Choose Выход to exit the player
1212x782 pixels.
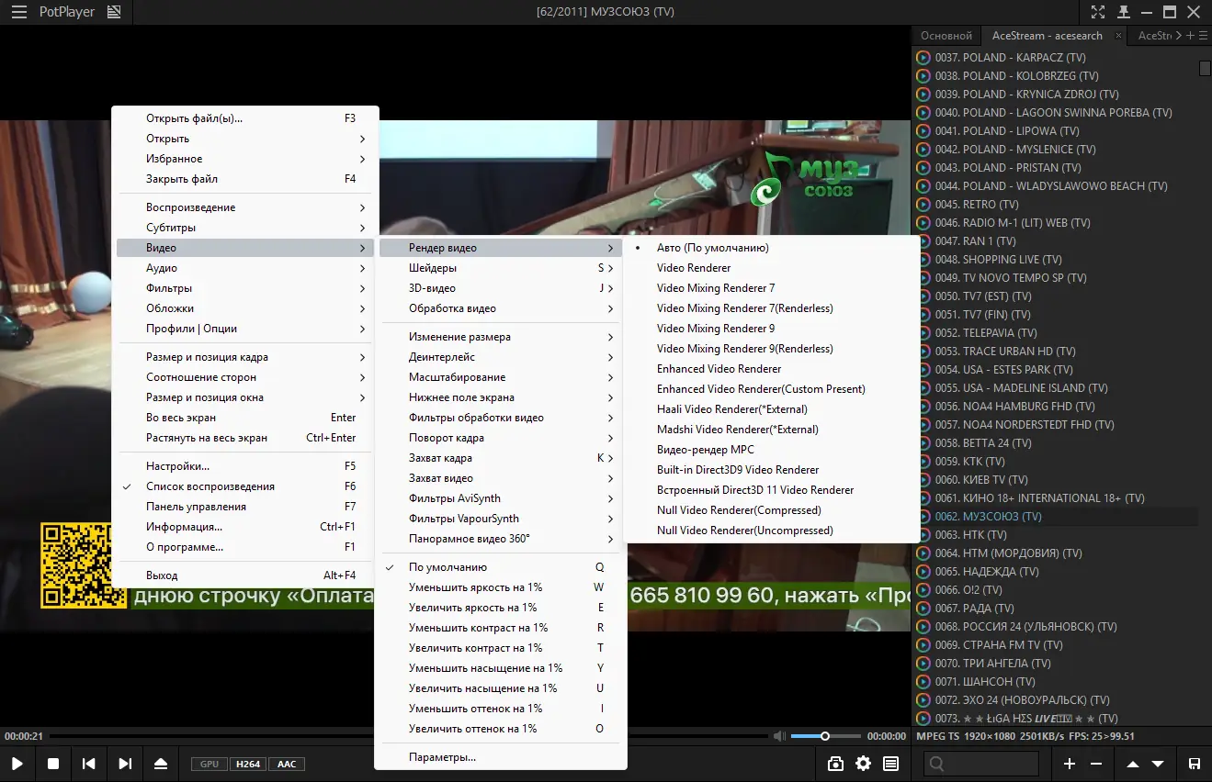click(x=244, y=575)
